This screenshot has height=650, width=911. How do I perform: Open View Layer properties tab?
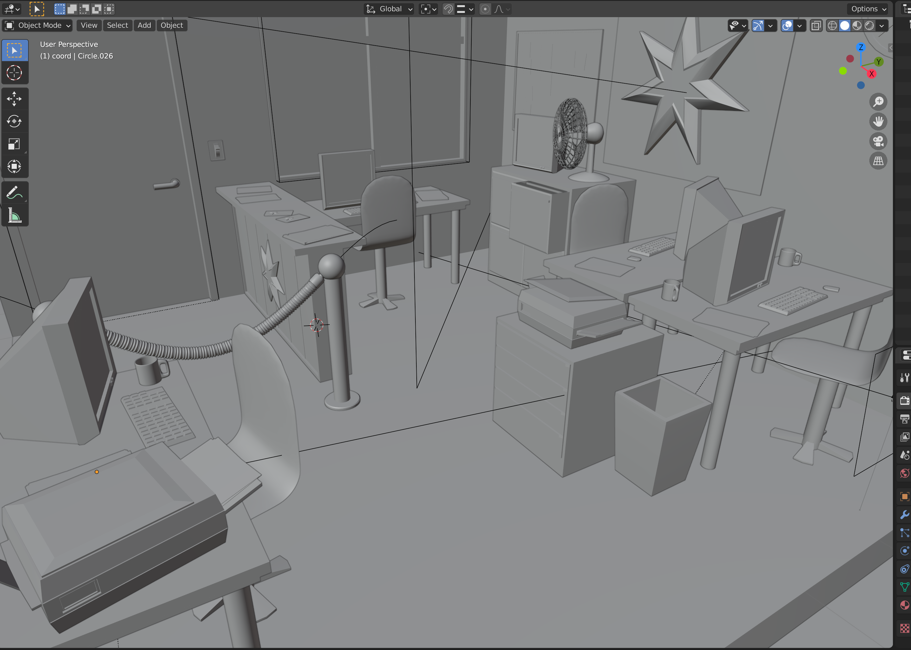(x=904, y=437)
